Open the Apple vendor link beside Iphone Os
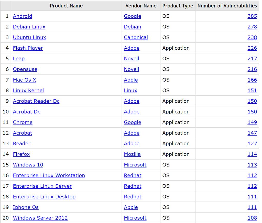 (131, 207)
